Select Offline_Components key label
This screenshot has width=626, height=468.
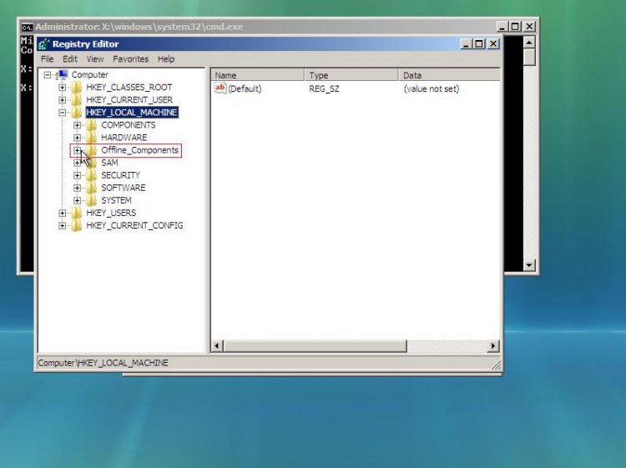[x=139, y=150]
